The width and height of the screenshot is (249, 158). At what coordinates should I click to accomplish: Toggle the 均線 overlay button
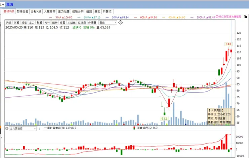[x=8, y=23]
